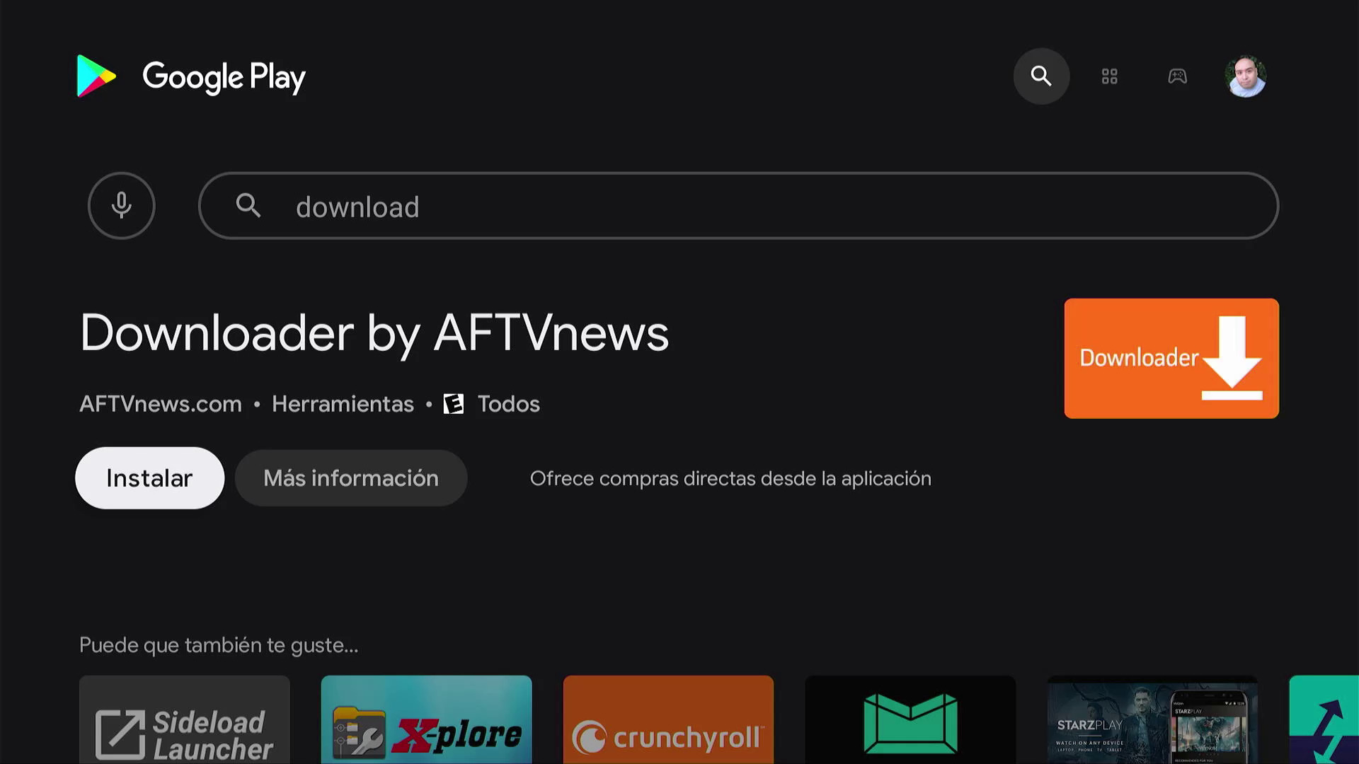
Task: Open the games controller icon
Action: point(1177,76)
